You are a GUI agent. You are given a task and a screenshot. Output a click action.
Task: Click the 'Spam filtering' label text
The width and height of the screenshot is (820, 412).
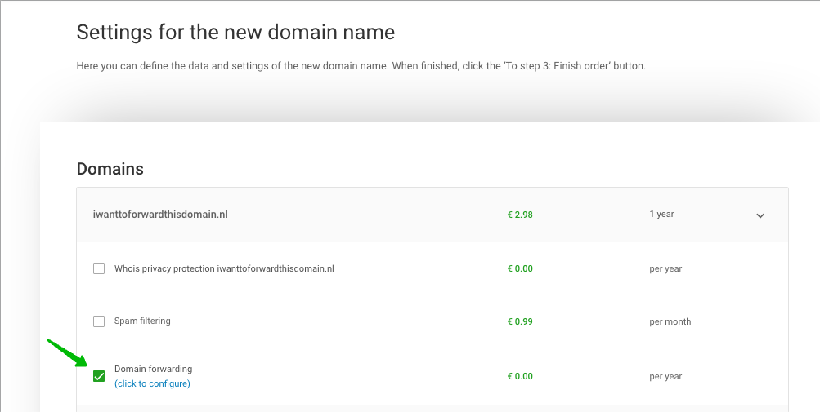click(142, 321)
